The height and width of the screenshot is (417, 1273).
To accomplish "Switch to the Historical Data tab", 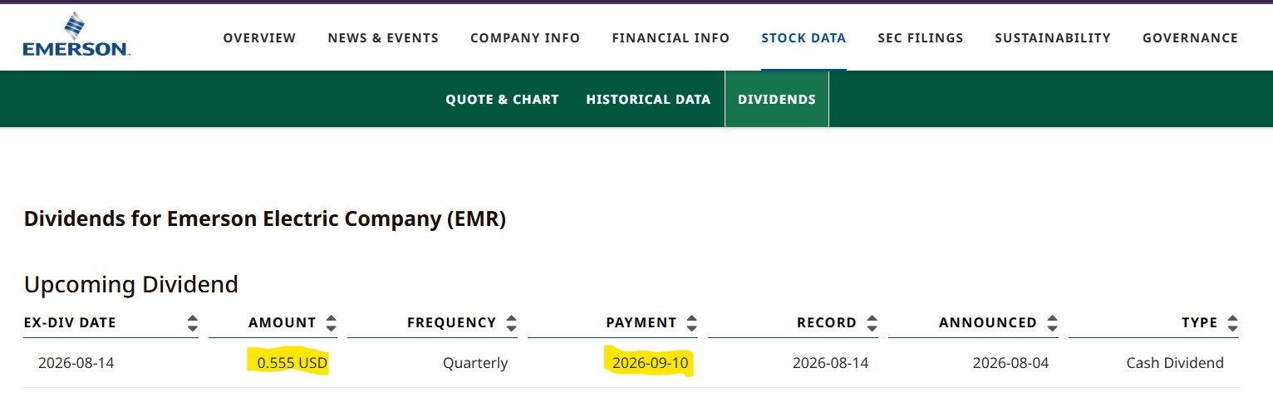I will tap(648, 100).
